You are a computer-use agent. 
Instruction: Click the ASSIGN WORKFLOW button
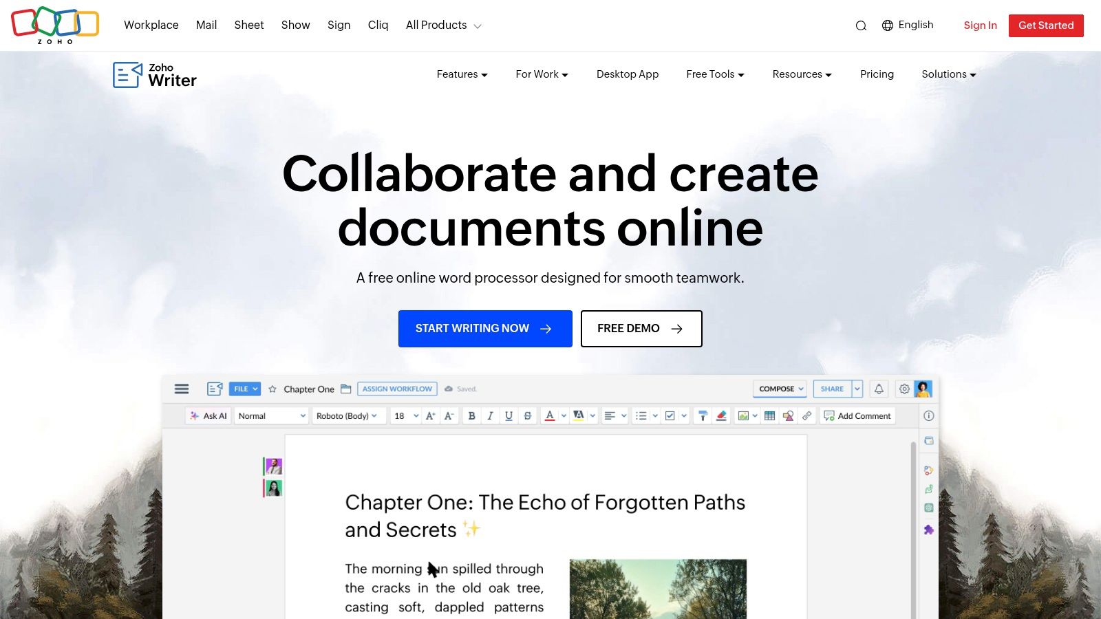coord(397,389)
